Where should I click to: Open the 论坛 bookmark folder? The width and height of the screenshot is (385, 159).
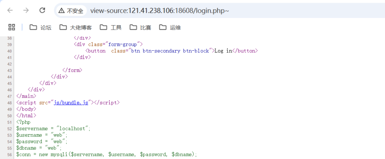point(41,27)
